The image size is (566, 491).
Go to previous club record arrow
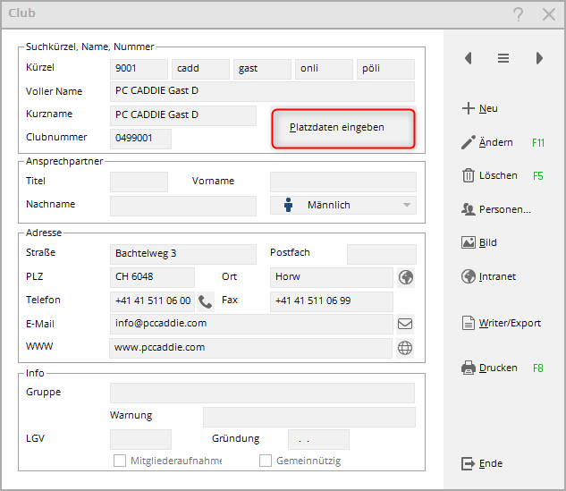468,58
